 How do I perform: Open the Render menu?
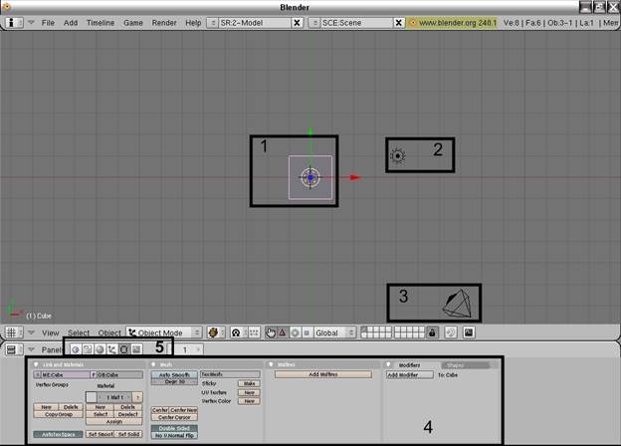pyautogui.click(x=164, y=22)
